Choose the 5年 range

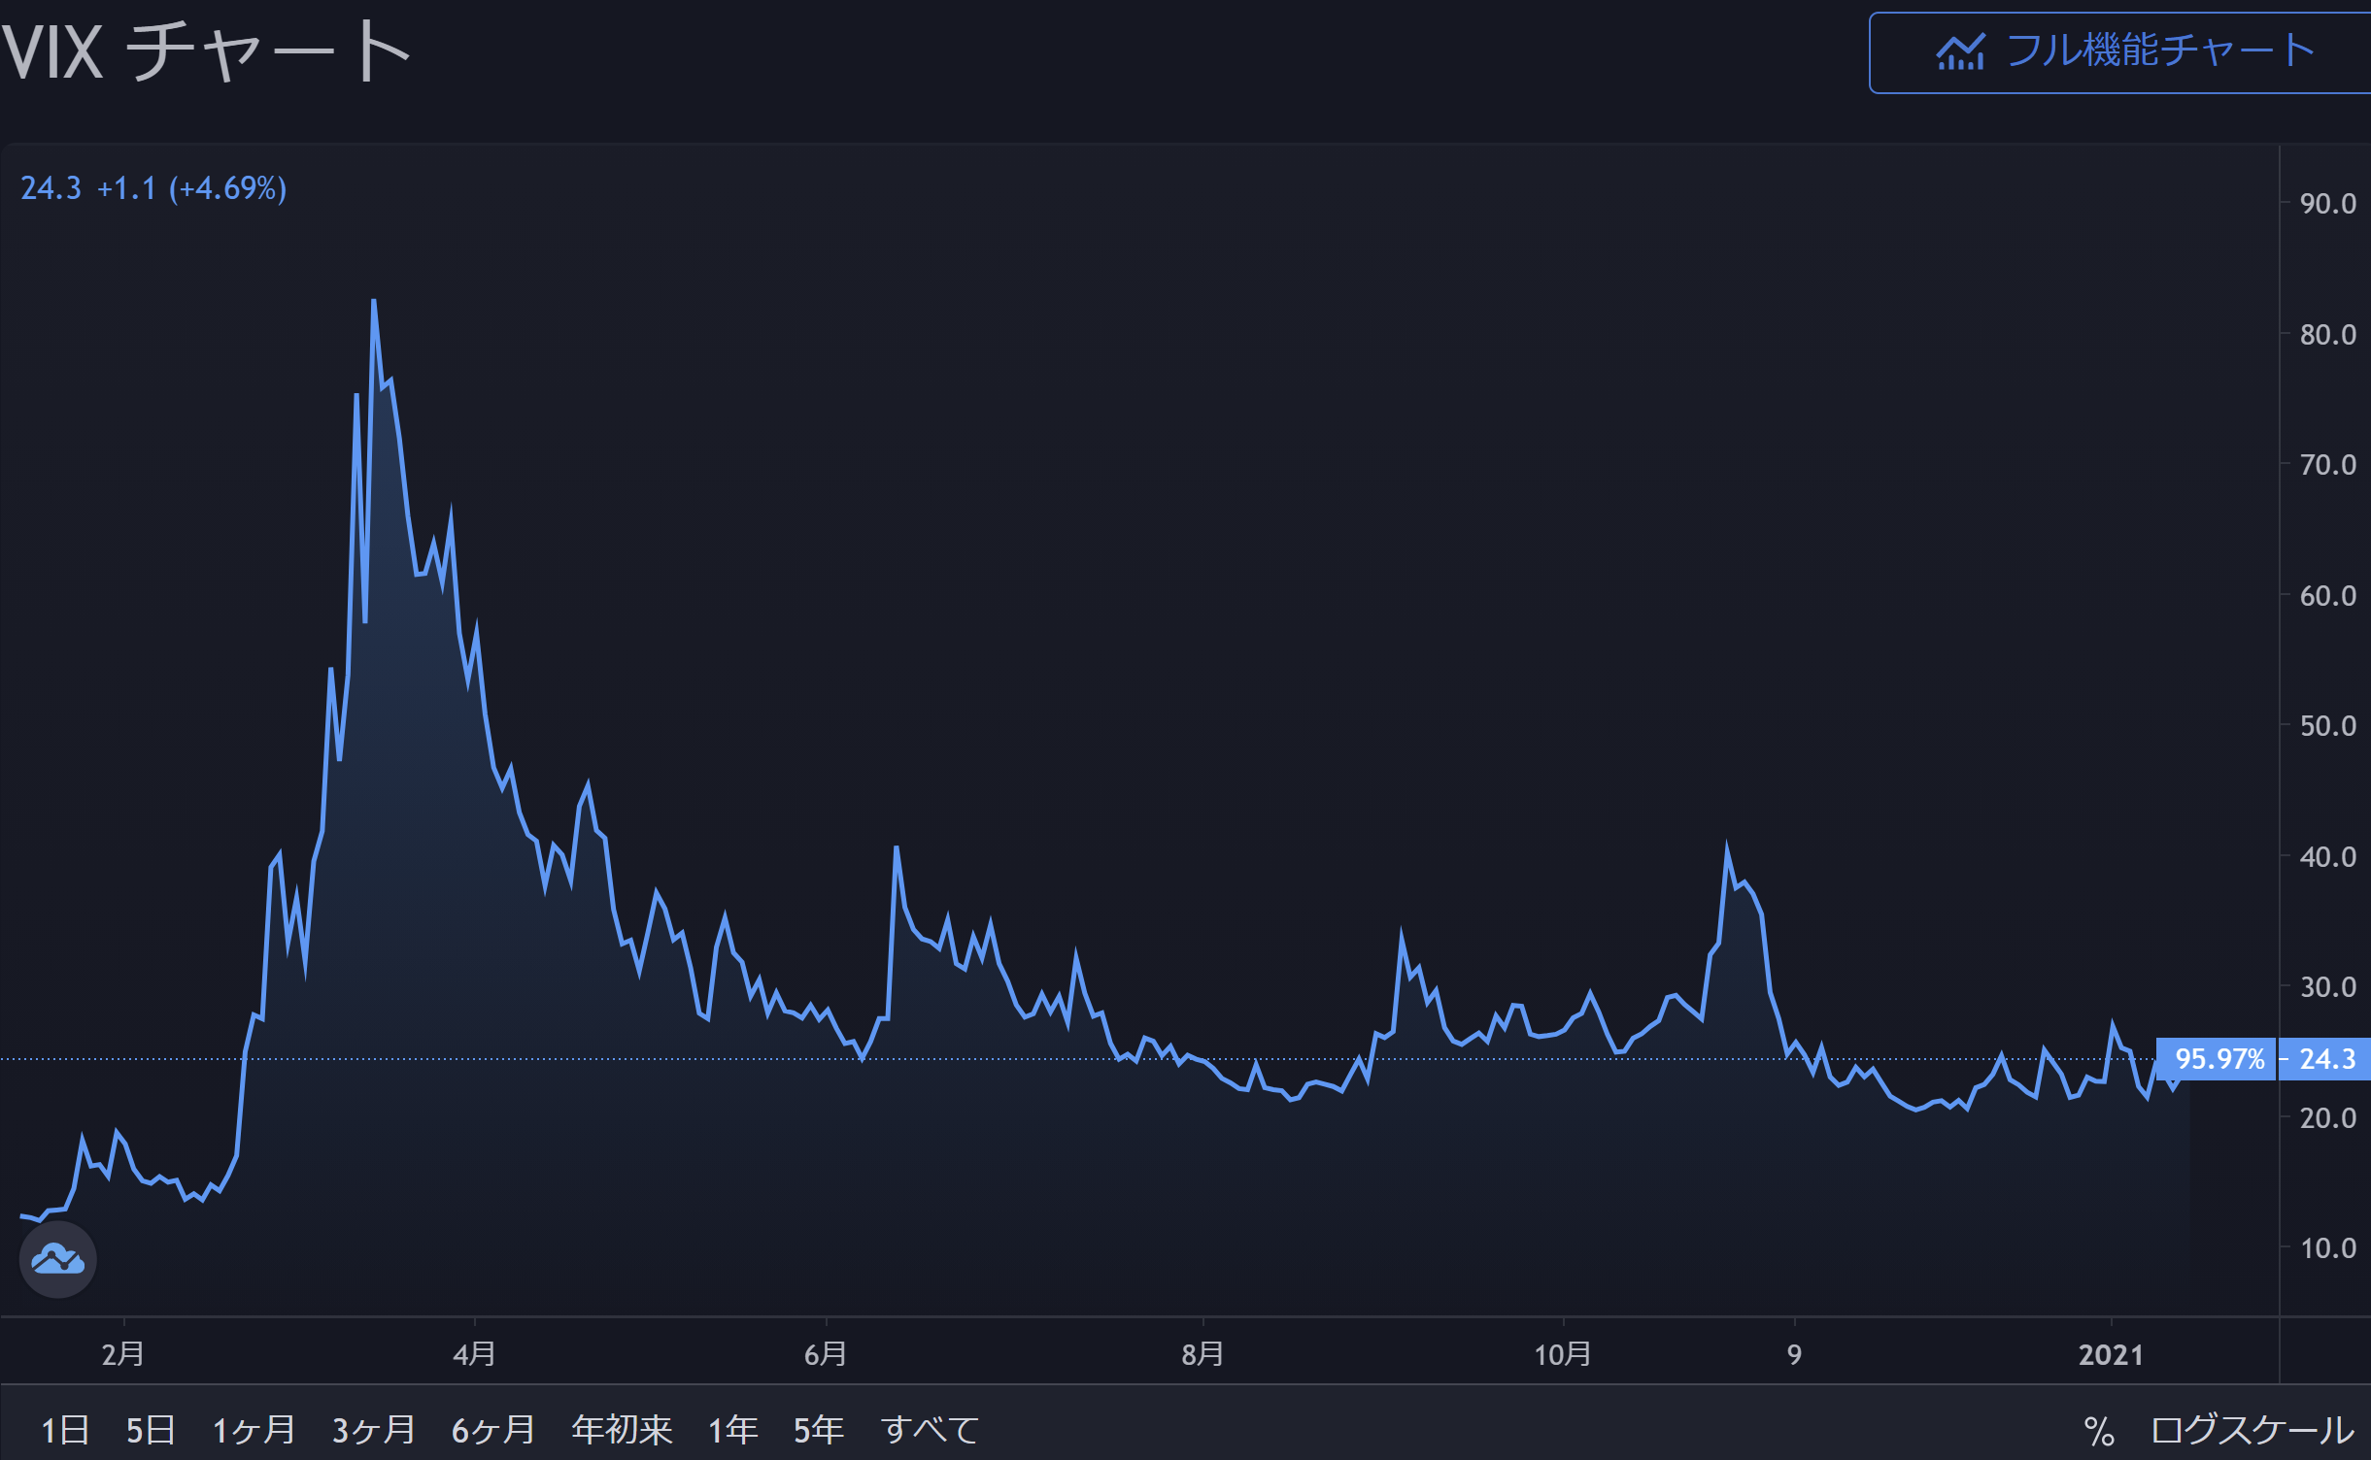[818, 1430]
